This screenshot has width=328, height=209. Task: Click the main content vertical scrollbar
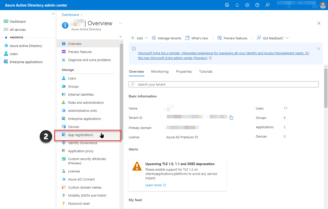point(326,88)
